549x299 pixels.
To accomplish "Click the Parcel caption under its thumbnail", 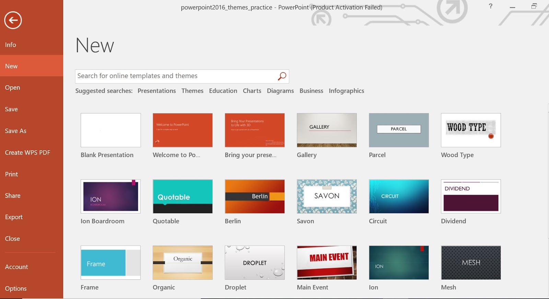I will coord(377,155).
